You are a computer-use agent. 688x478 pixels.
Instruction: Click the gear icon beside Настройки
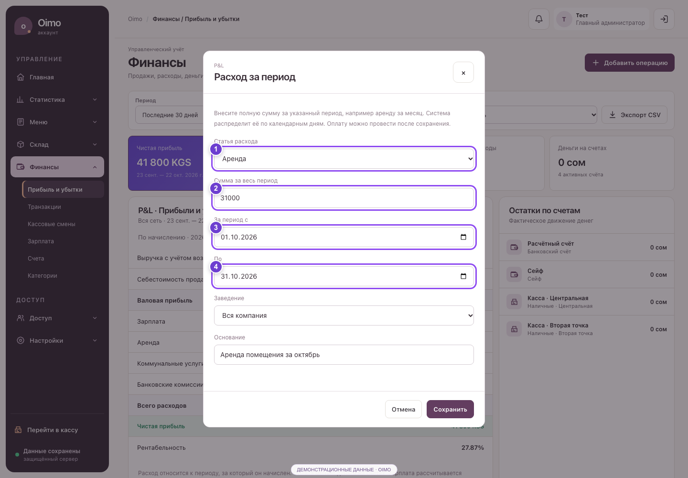(x=21, y=340)
